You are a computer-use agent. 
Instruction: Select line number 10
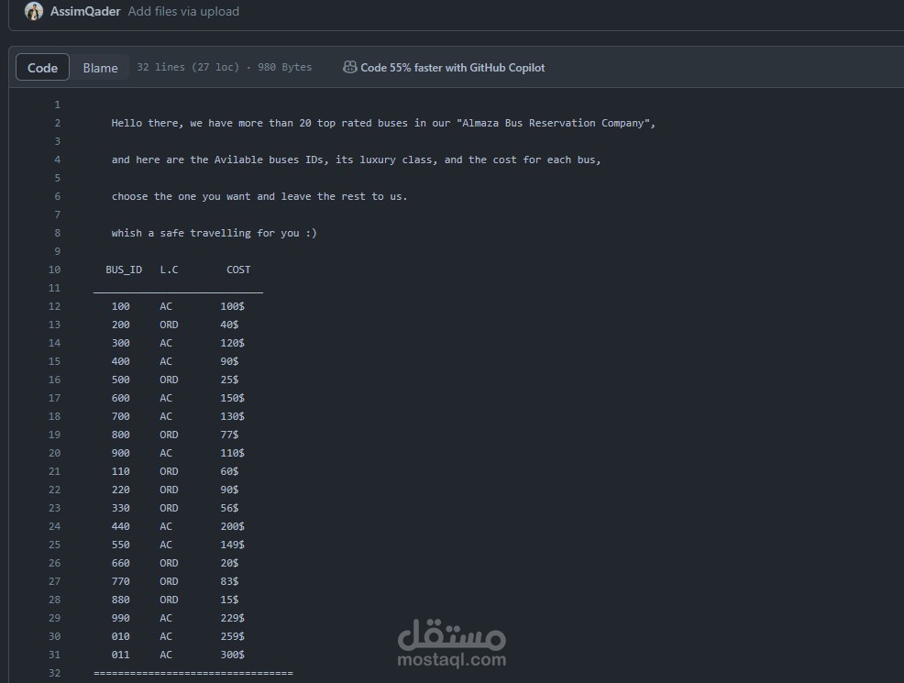54,270
